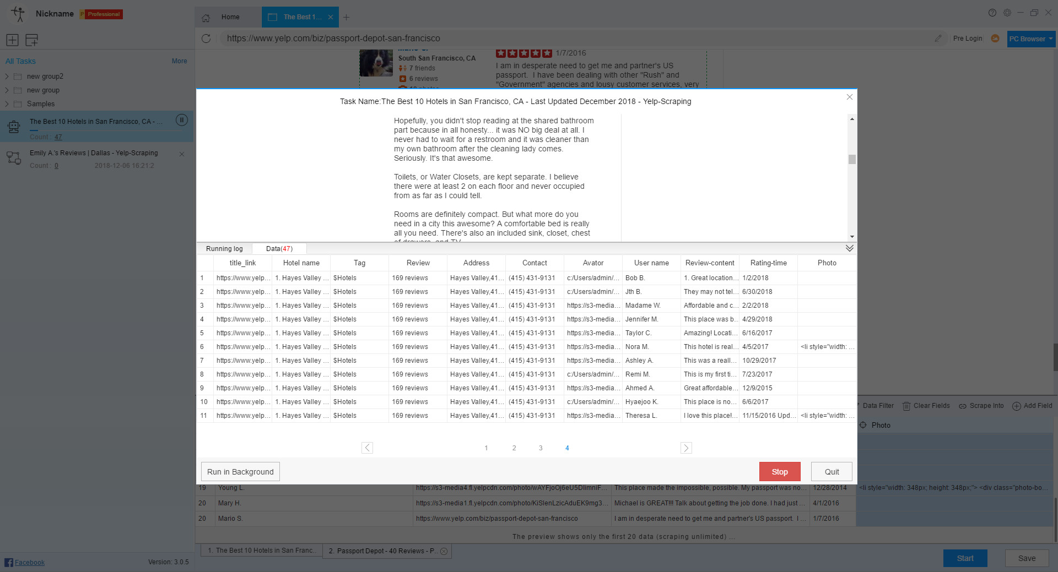The image size is (1058, 572).
Task: Click the Facebook icon link
Action: [8, 562]
